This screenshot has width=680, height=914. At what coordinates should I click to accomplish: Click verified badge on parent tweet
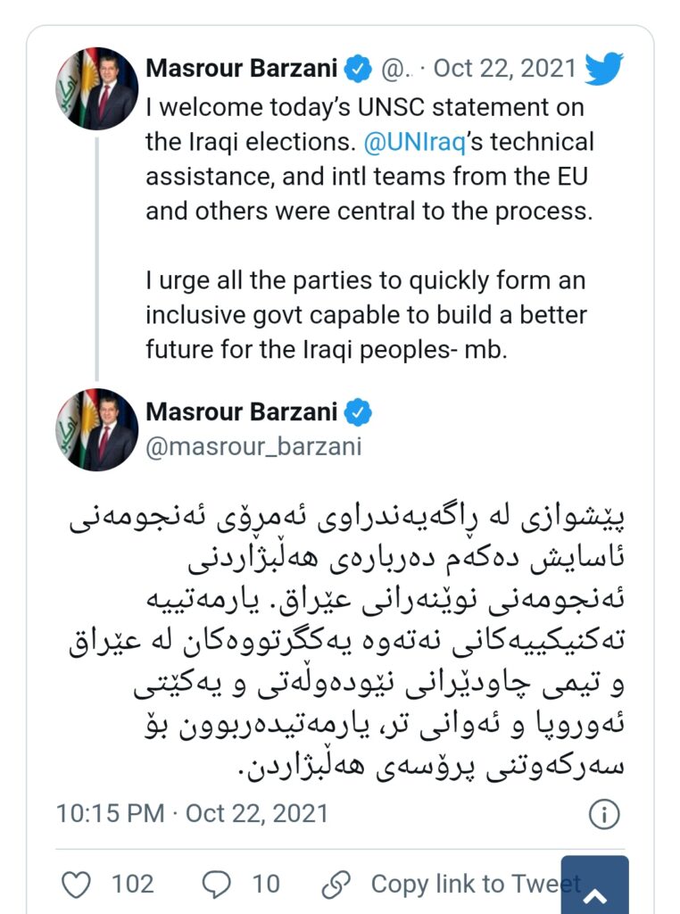pyautogui.click(x=357, y=68)
